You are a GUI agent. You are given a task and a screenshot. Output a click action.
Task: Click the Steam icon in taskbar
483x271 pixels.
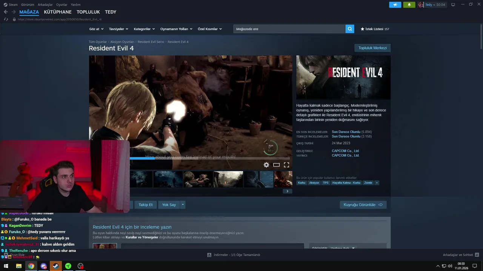[x=55, y=266]
